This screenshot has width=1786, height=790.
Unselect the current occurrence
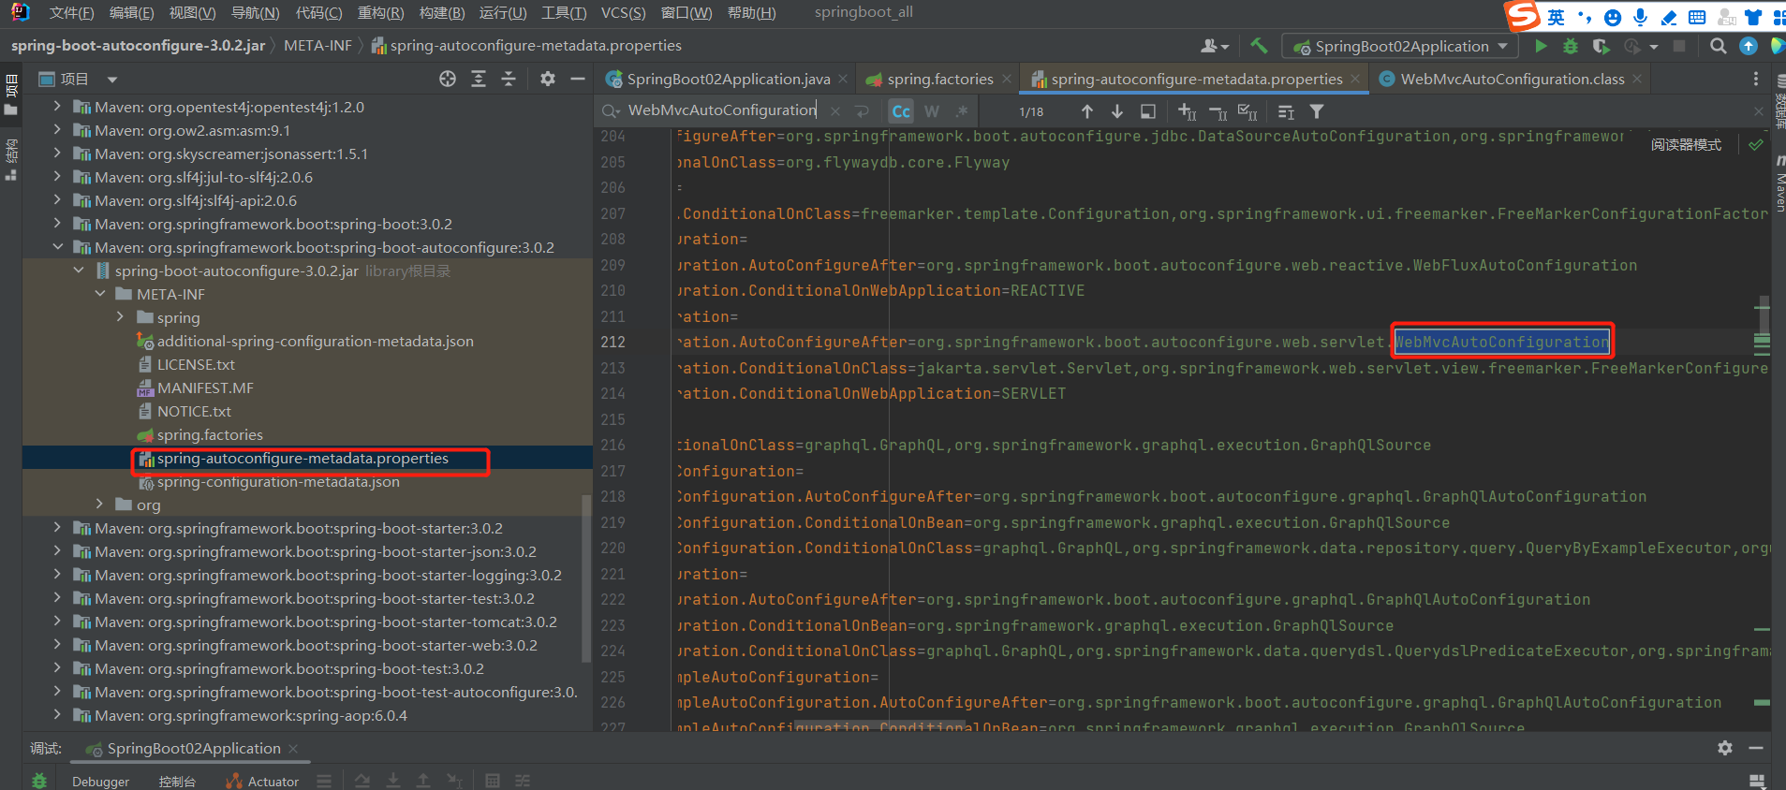1218,112
